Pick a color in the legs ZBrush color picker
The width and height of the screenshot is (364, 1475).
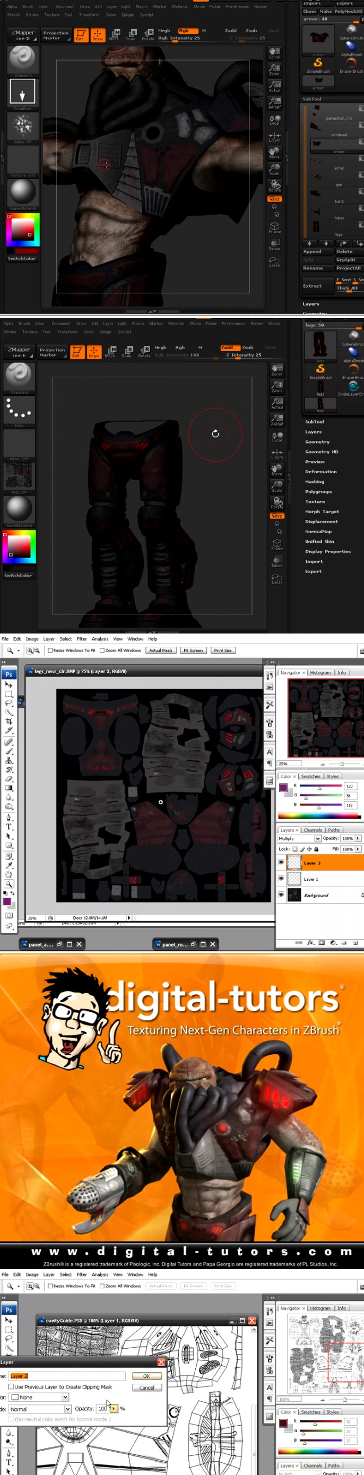click(x=19, y=546)
